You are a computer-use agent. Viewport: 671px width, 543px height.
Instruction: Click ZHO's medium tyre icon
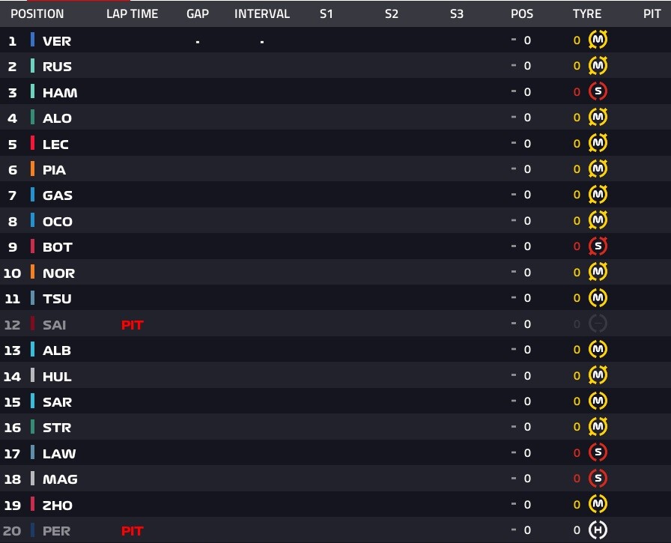[598, 505]
